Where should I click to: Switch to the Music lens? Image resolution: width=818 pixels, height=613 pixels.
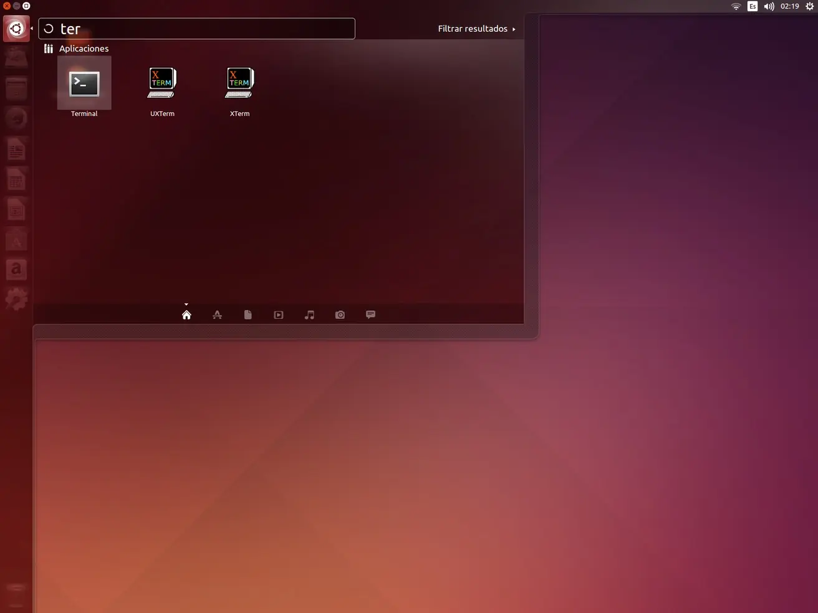(x=309, y=315)
